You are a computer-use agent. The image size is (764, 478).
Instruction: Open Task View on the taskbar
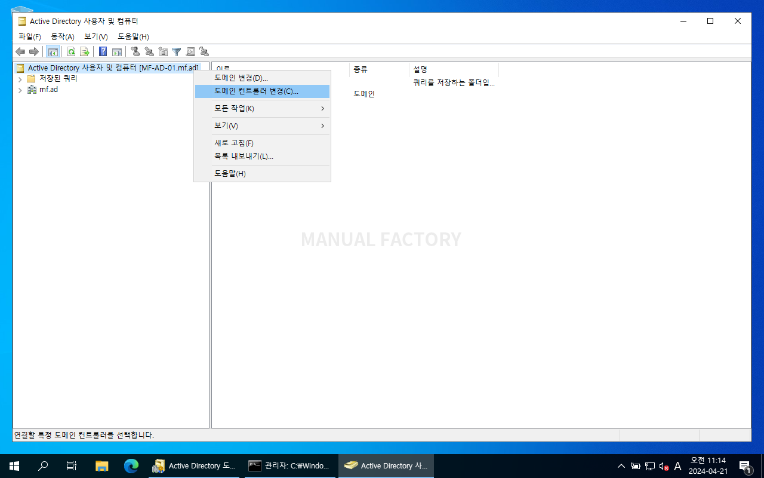[72, 466]
